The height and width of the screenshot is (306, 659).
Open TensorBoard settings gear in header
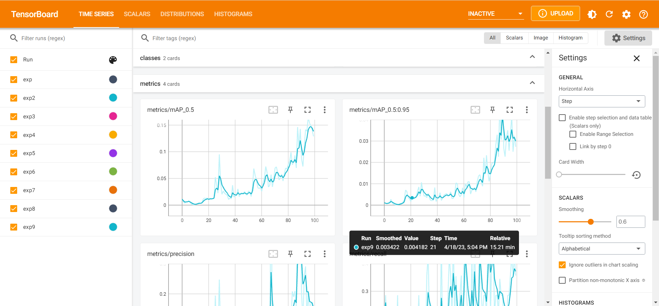[x=626, y=14]
